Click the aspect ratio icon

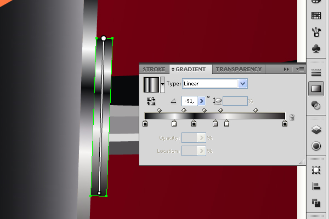coord(217,101)
